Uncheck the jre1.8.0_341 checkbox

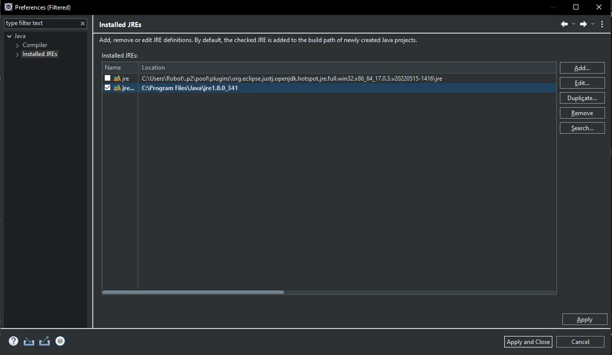click(x=107, y=88)
